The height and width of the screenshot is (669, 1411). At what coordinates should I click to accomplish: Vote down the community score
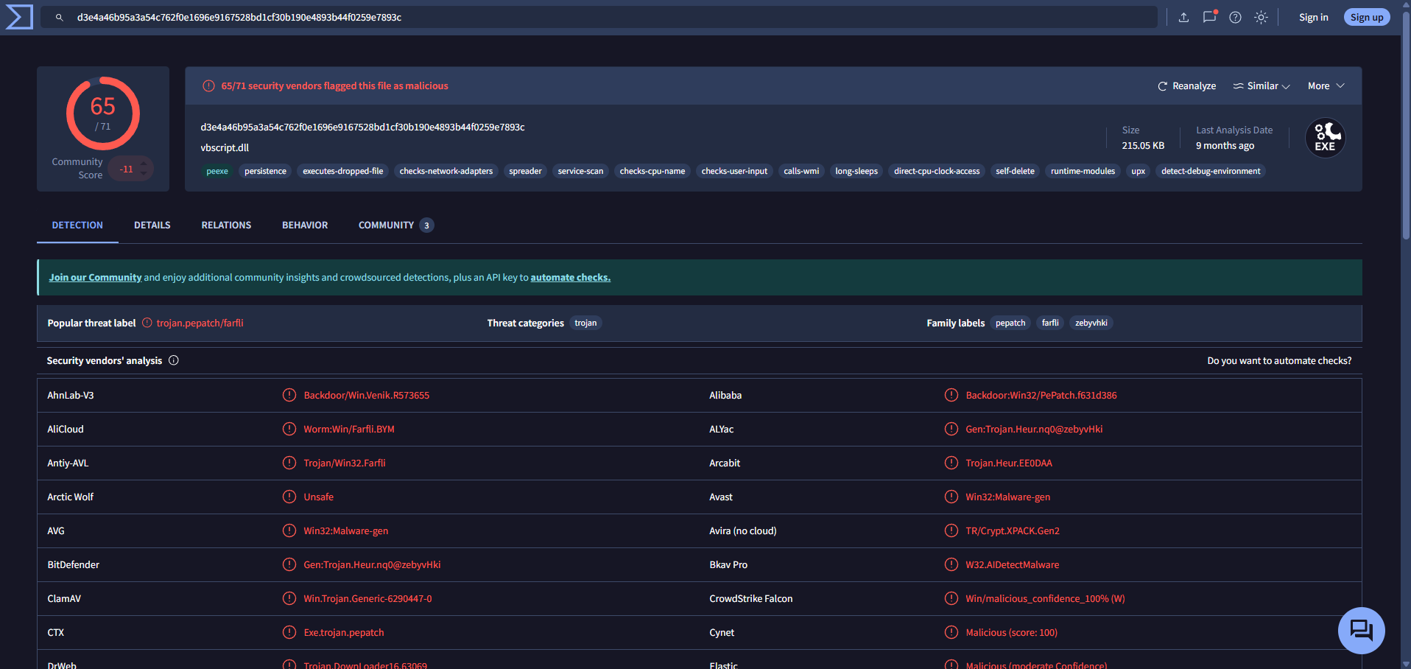[144, 175]
